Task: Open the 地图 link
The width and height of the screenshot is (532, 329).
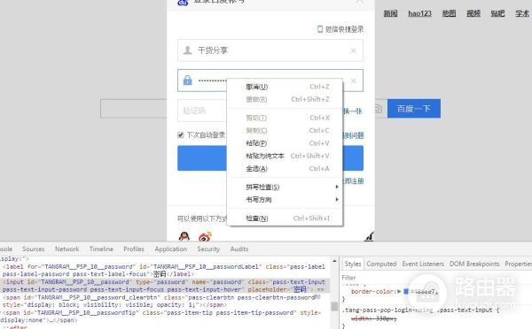Action: click(x=449, y=13)
